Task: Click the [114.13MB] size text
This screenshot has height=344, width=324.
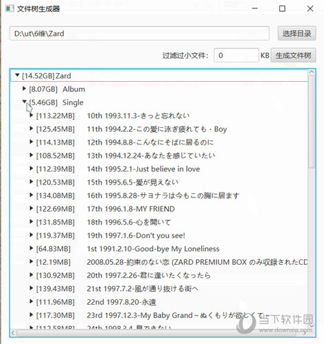Action: coord(56,142)
